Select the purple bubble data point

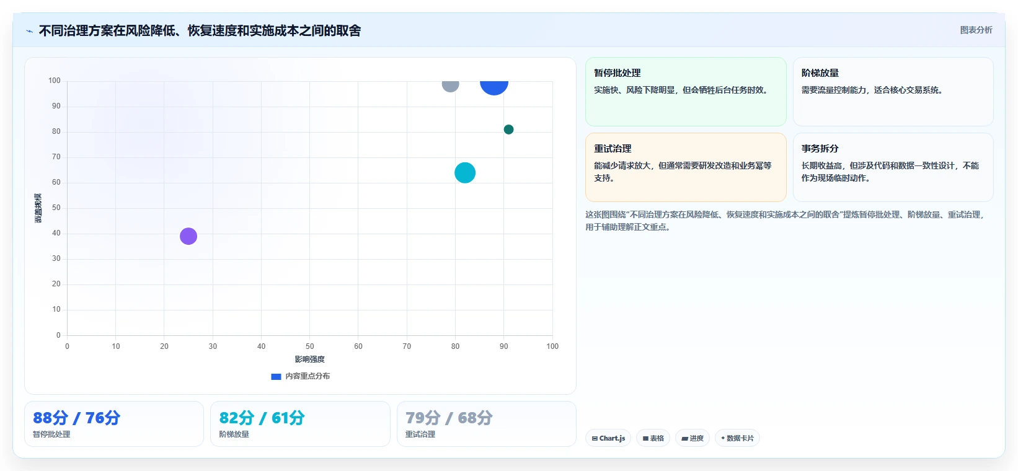click(188, 236)
